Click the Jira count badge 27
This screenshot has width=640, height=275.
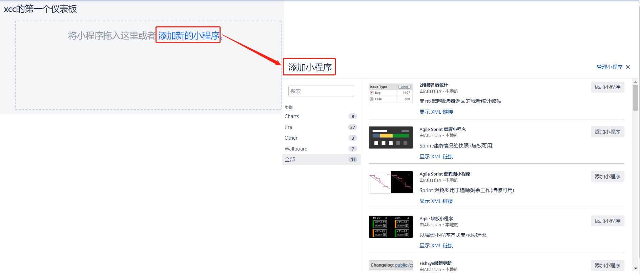click(353, 127)
